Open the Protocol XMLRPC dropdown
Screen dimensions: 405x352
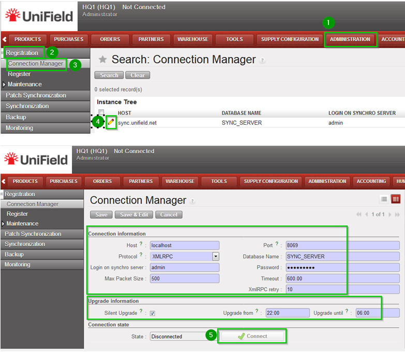(x=216, y=256)
